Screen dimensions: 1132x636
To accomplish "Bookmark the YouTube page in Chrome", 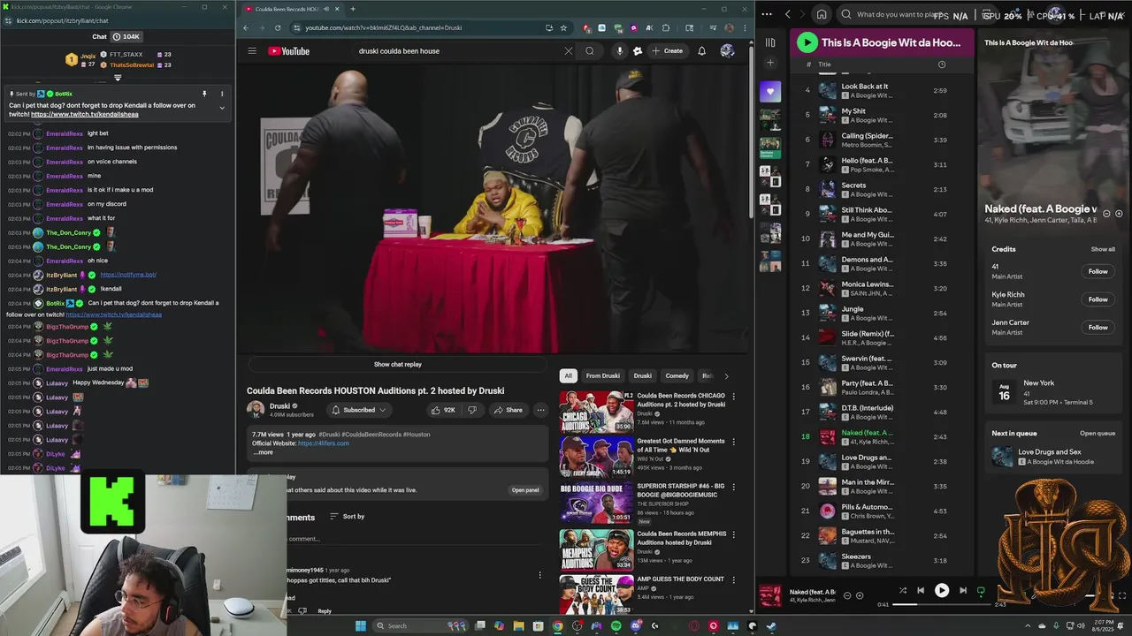I will coord(563,27).
